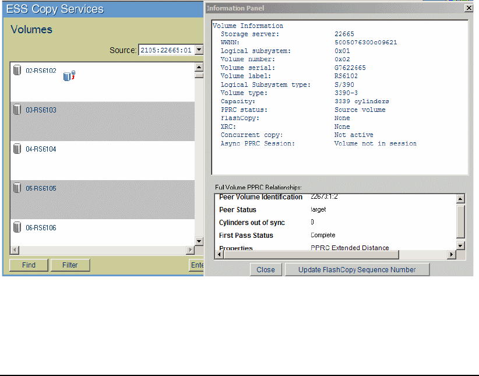This screenshot has width=479, height=376.
Task: Click the volumes list scroll down arrow
Action: [199, 241]
